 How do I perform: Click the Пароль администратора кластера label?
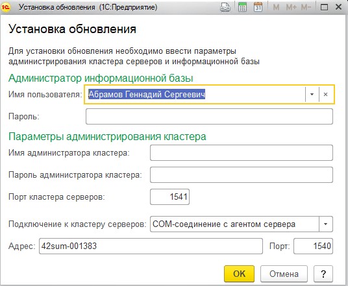[75, 175]
